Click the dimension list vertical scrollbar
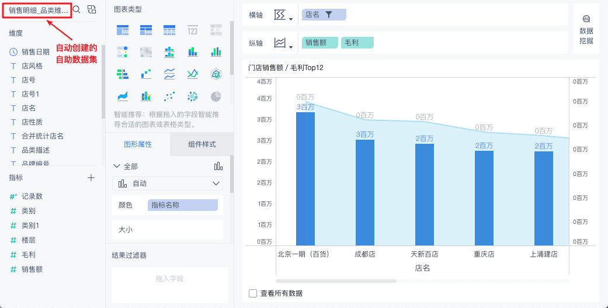The width and height of the screenshot is (608, 308). 103,81
